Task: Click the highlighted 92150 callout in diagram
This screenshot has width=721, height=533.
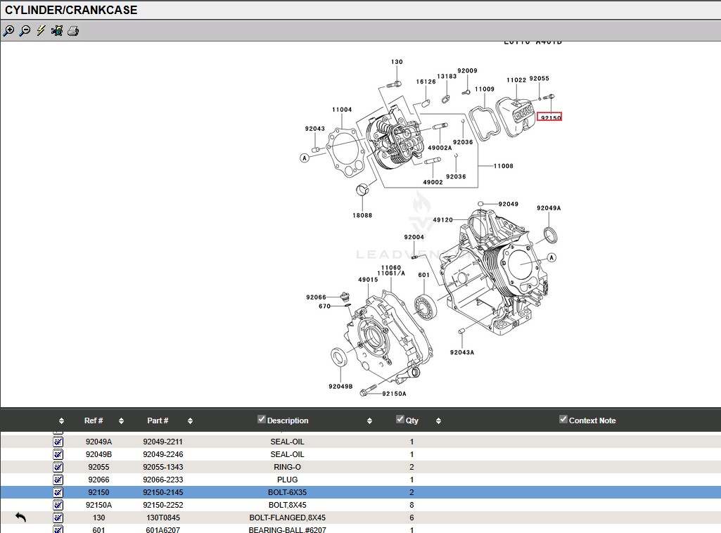Action: pos(549,117)
